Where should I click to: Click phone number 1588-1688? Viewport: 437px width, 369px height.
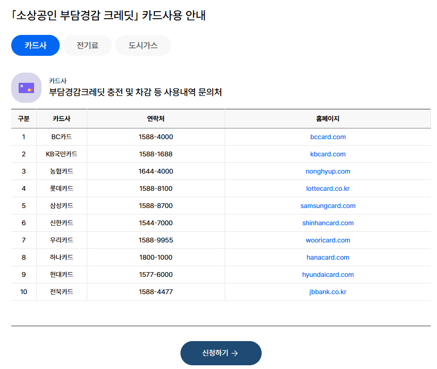(156, 154)
